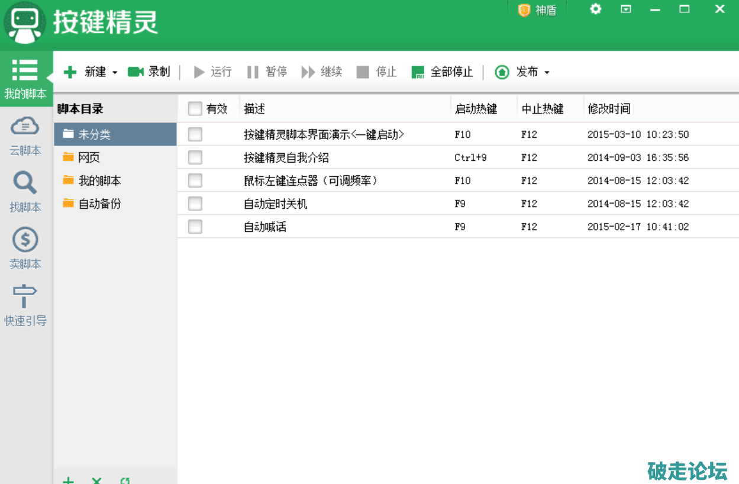Enable checkbox for 按键精灵自我介绍 script
Screen dimensions: 739x484
pos(195,157)
